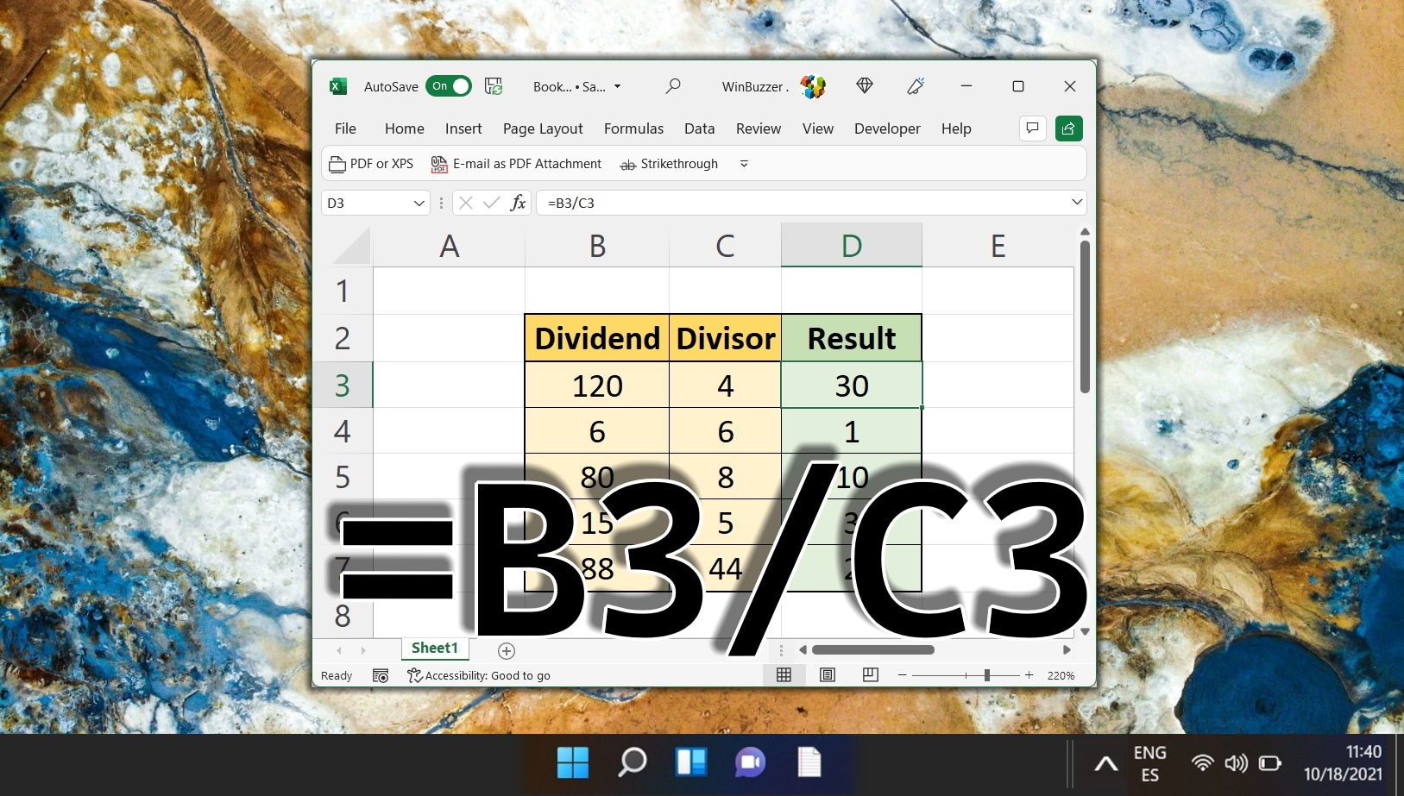Select row 1 header
The image size is (1404, 796).
(x=343, y=291)
